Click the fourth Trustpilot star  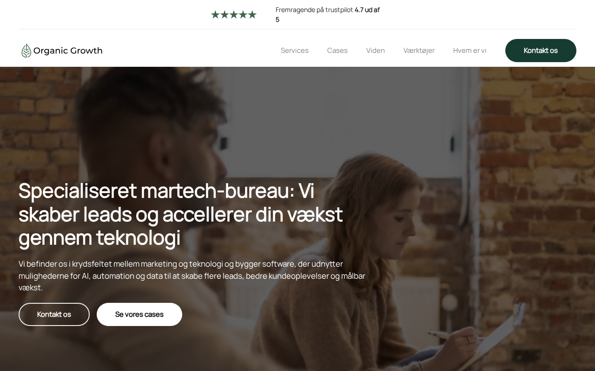pos(243,14)
